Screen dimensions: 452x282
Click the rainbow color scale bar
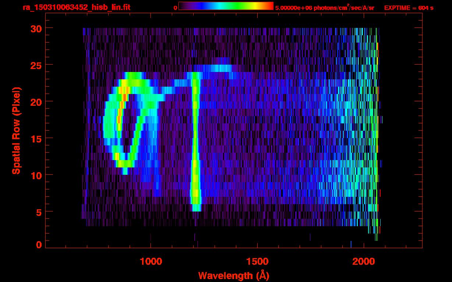click(x=226, y=6)
